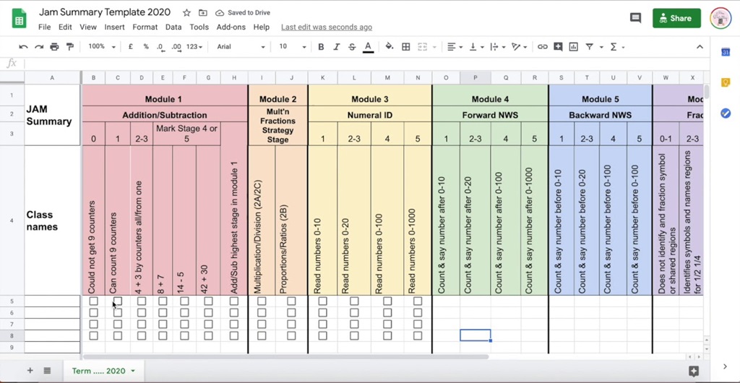The height and width of the screenshot is (383, 740).
Task: Insert chart icon in toolbar
Action: 573,47
